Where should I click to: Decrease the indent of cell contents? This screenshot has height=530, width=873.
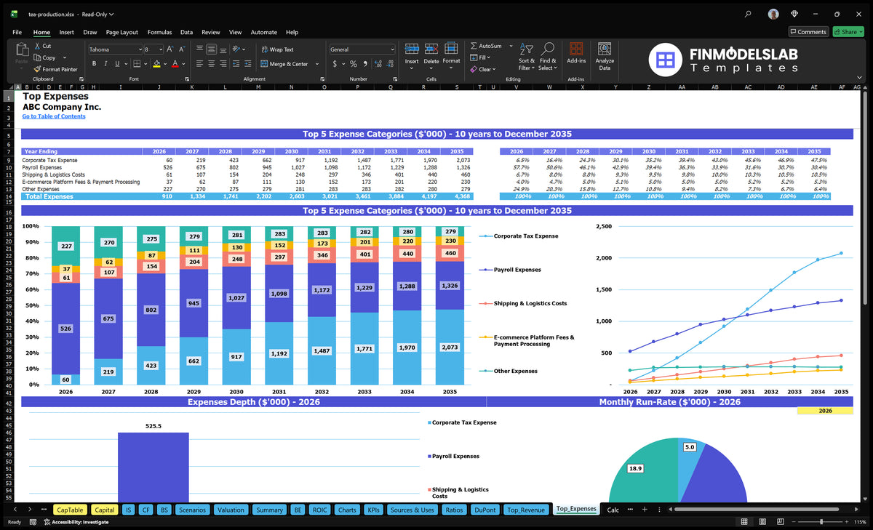tap(237, 64)
